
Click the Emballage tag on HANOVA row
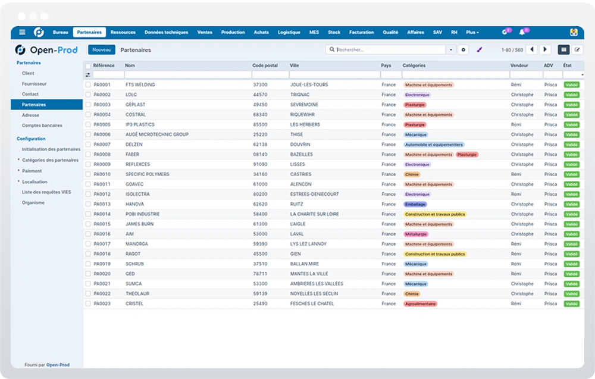(415, 204)
